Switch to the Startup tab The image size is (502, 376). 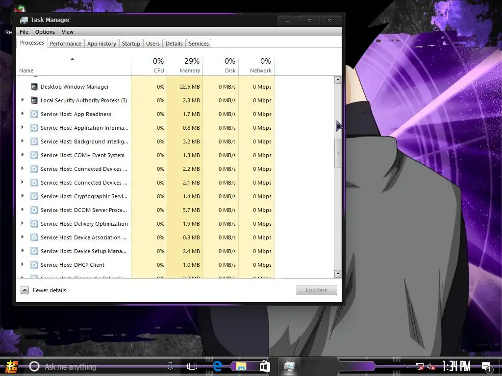pos(131,44)
